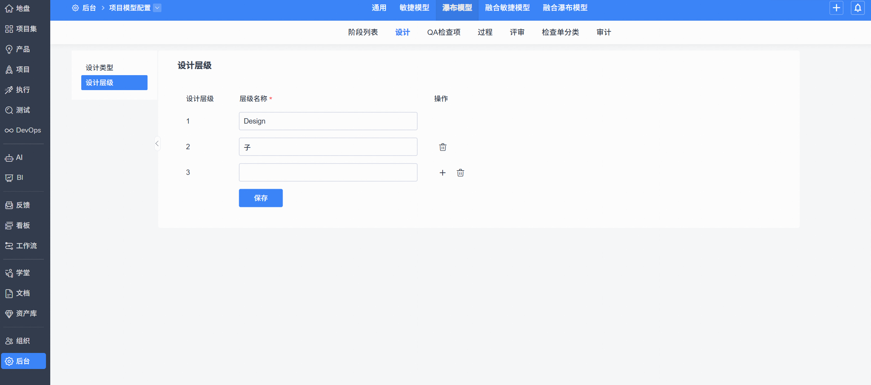Open 阶段列表 sub-tab
Viewport: 871px width, 385px height.
tap(363, 32)
